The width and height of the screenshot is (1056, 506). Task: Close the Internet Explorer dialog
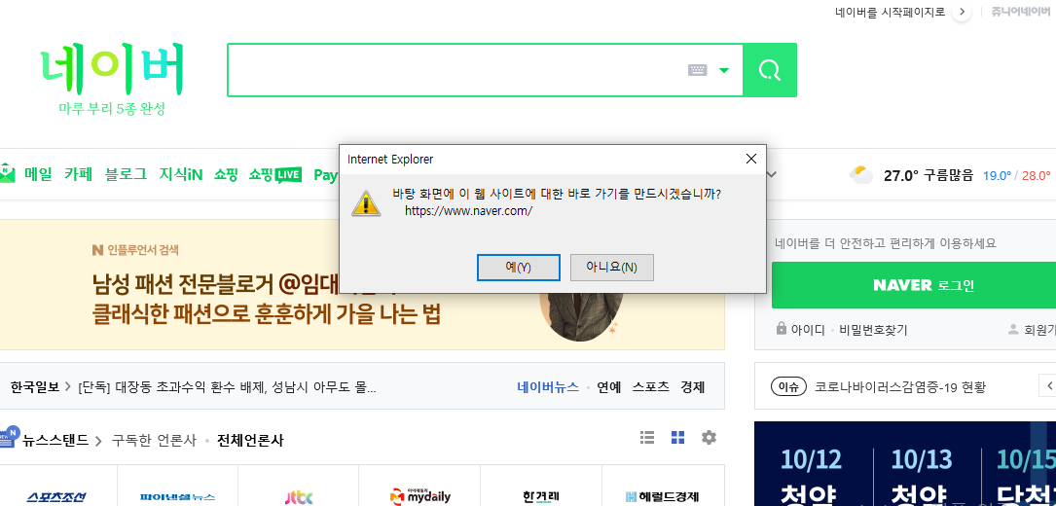pos(751,159)
